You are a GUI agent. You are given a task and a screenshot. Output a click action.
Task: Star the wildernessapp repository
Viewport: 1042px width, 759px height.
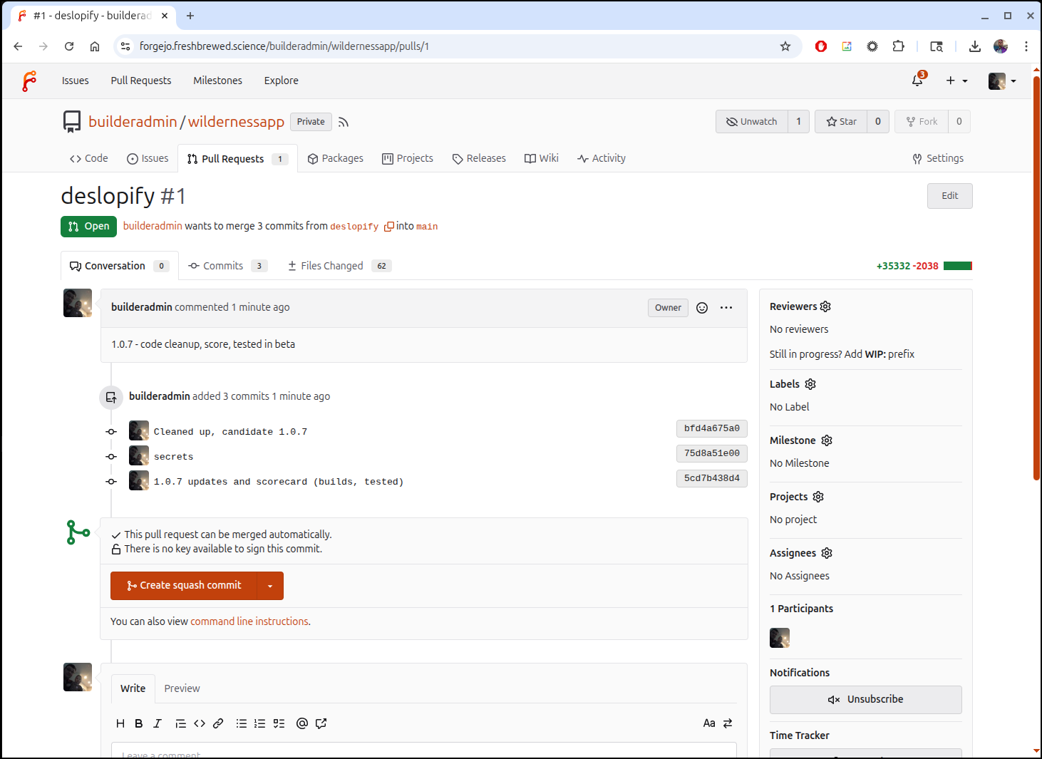click(841, 122)
